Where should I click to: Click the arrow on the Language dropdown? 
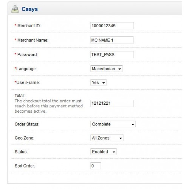pos(120,69)
